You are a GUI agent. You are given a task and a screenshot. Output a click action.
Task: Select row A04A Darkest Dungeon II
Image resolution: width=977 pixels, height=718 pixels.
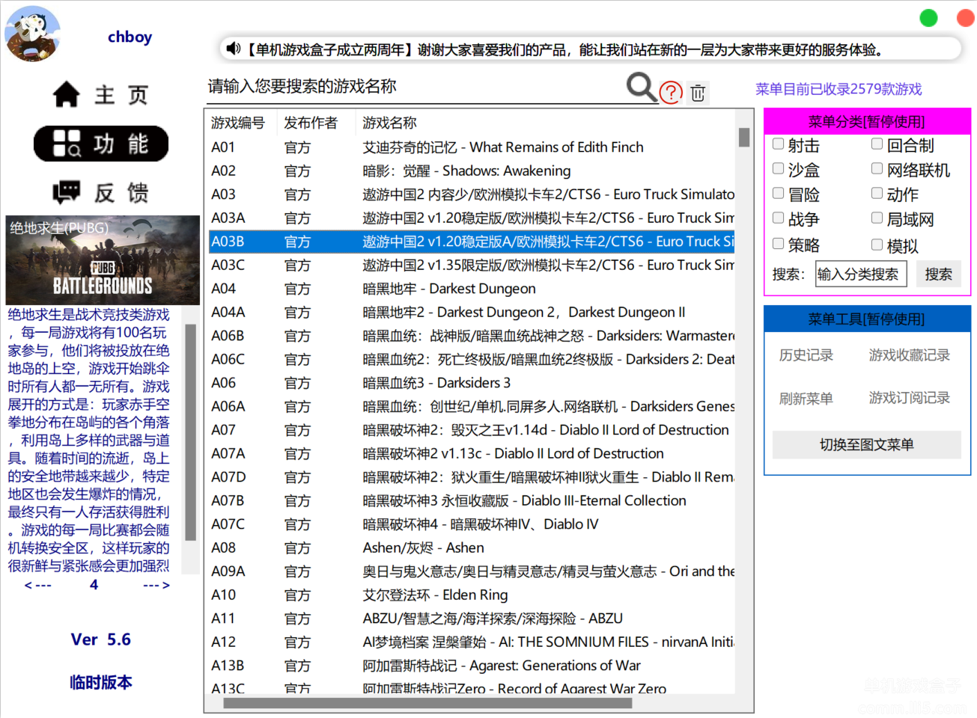coord(472,312)
